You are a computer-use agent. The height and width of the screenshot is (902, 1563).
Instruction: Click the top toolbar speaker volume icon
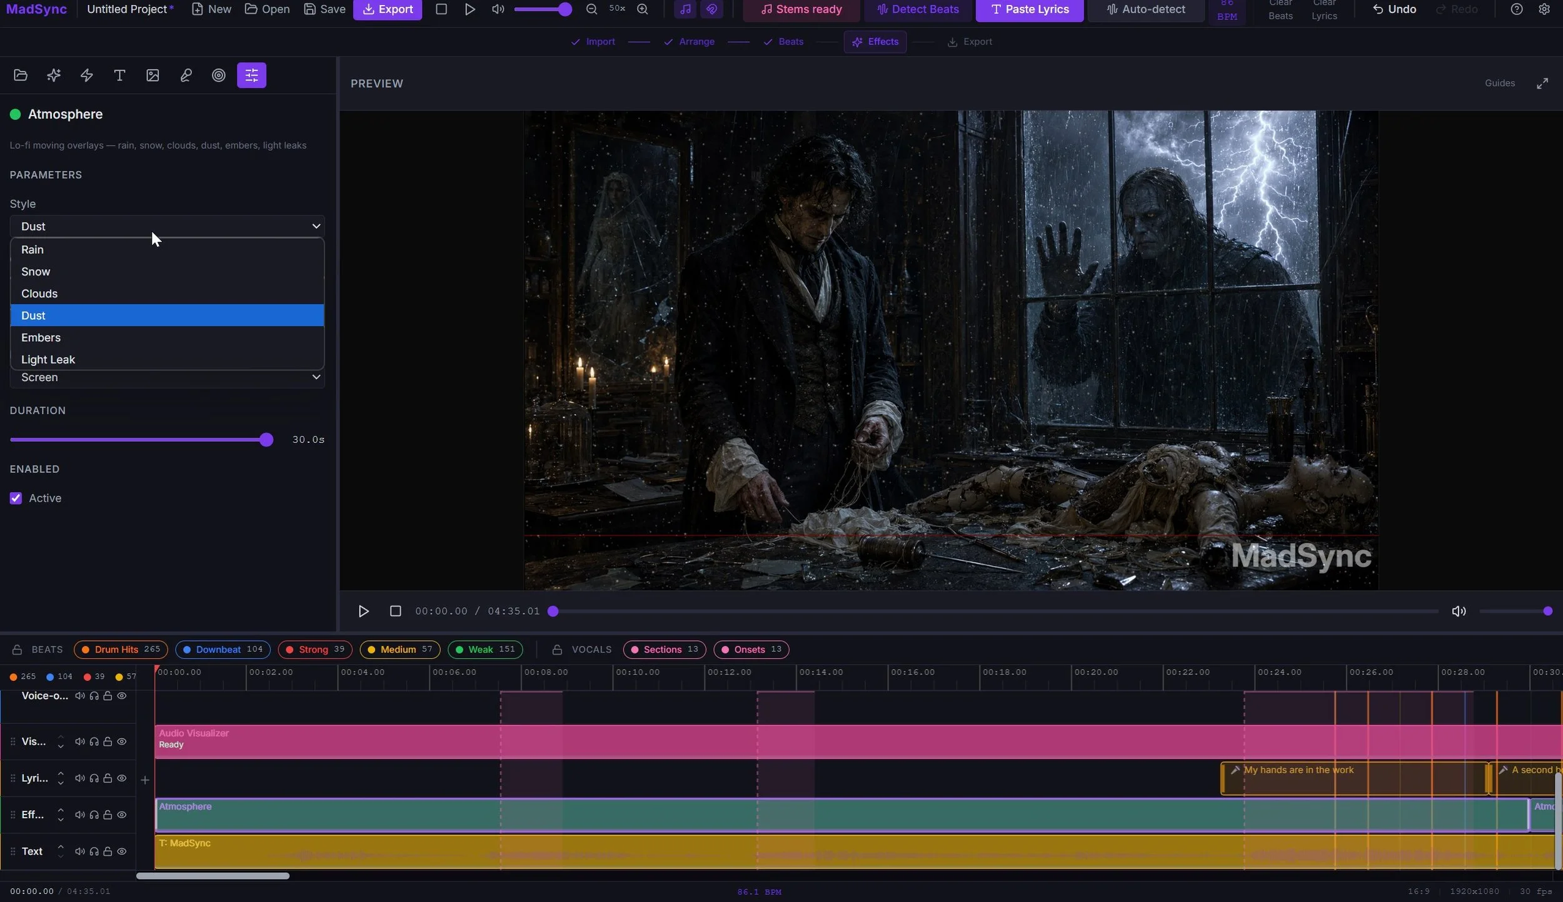coord(498,9)
